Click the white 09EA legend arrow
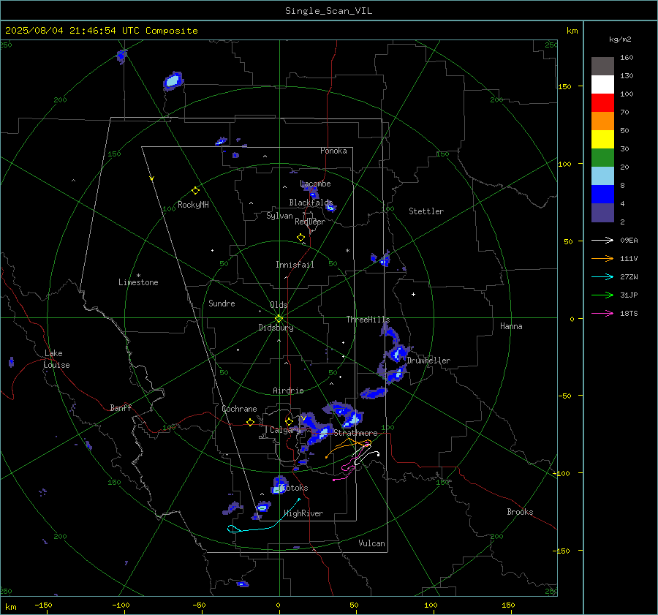 point(602,240)
